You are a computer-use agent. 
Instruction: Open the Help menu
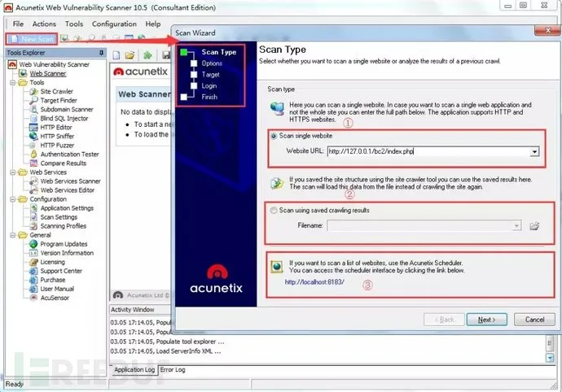152,24
